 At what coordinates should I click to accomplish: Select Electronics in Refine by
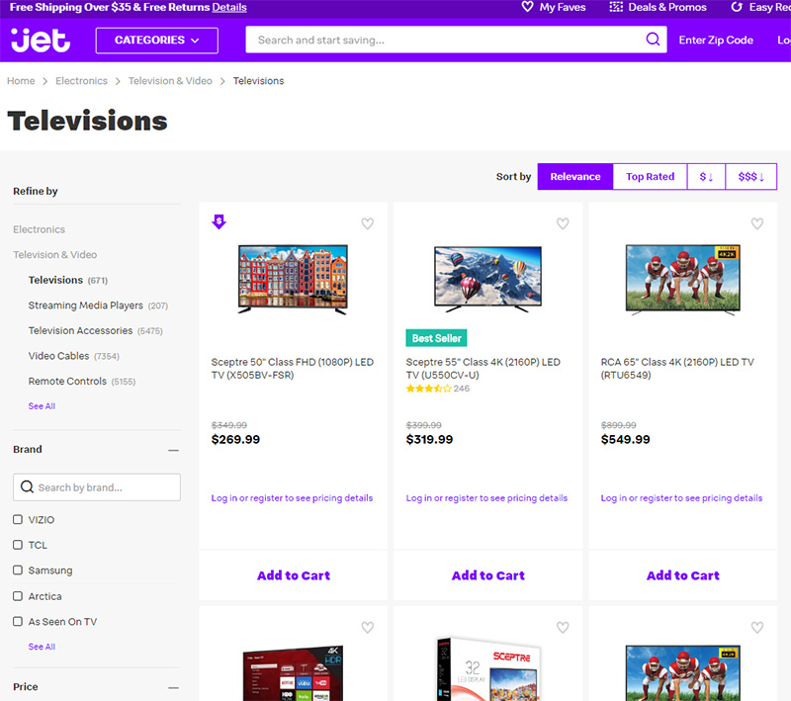click(39, 229)
